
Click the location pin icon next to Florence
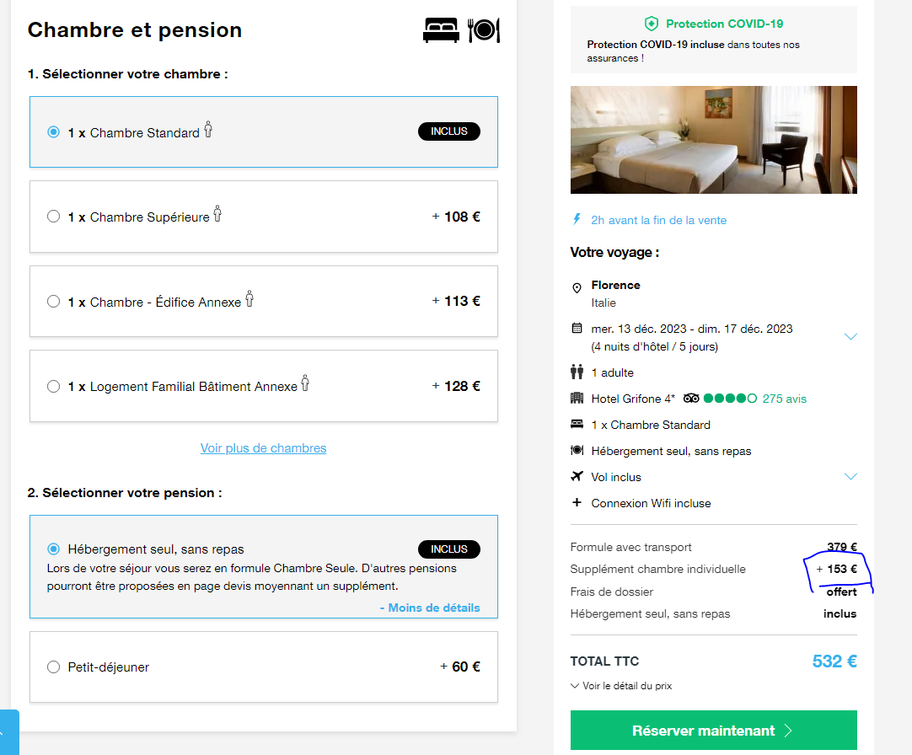point(577,288)
